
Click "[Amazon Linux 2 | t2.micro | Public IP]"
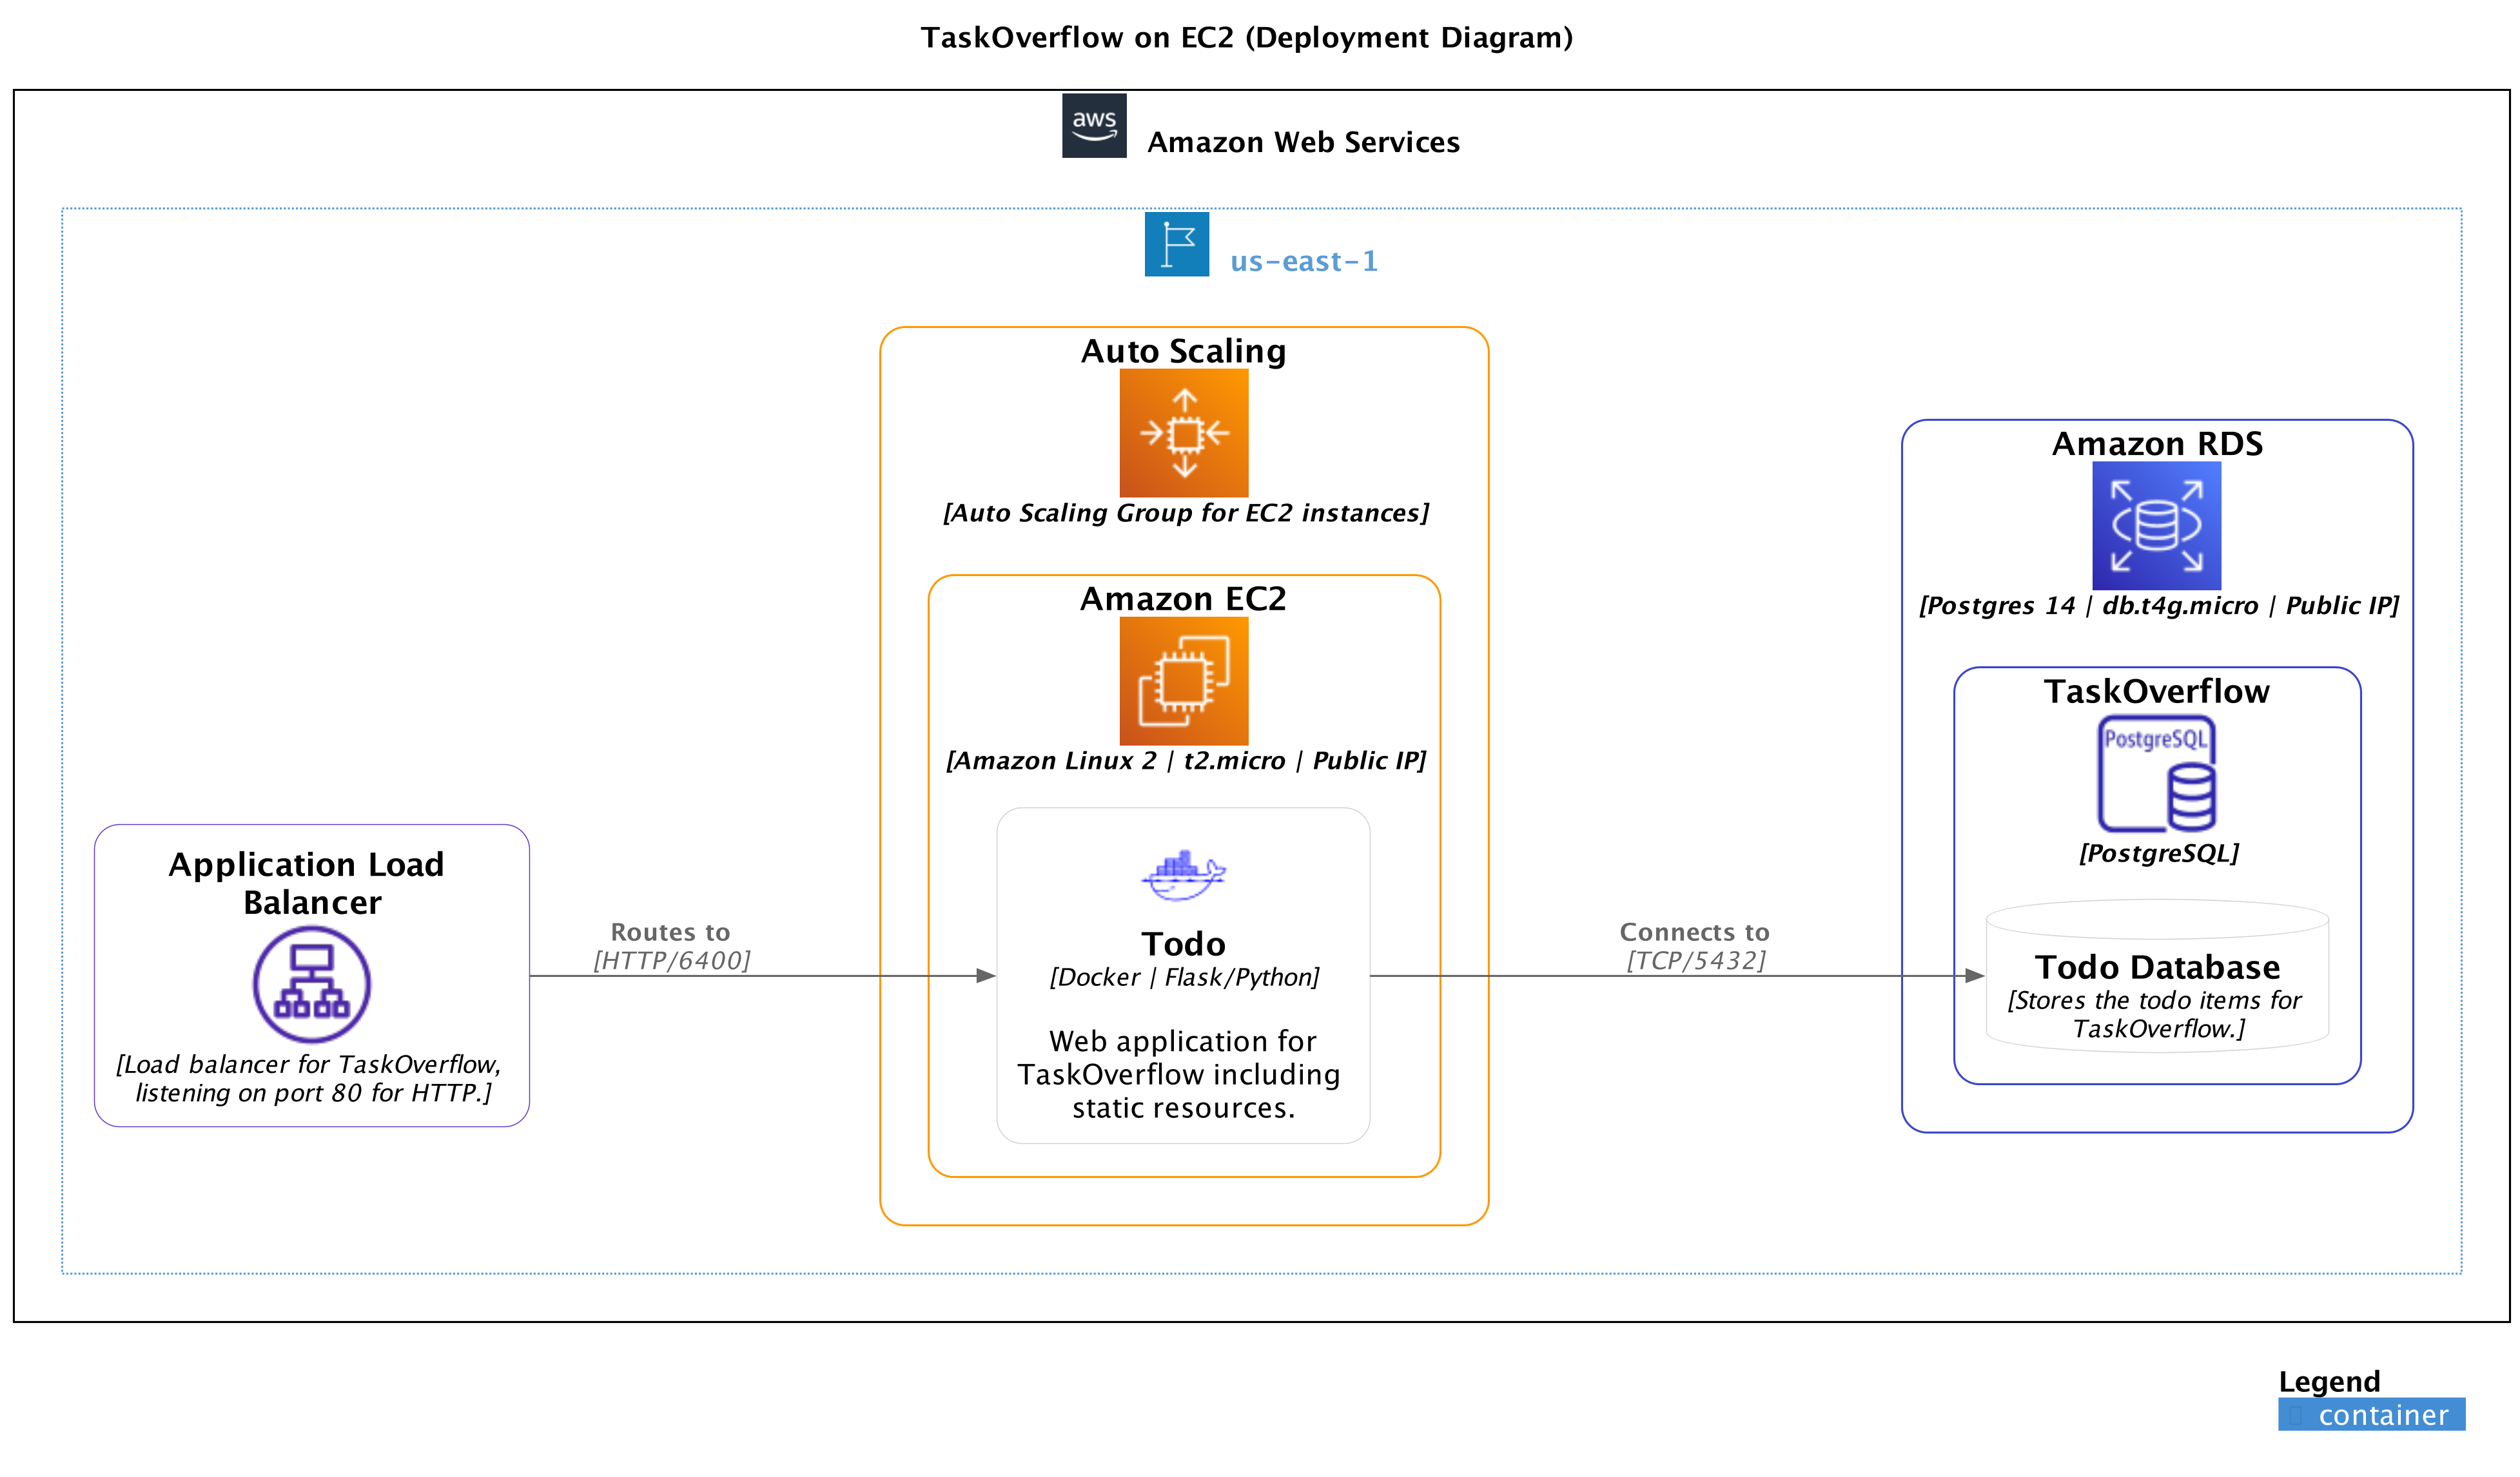pyautogui.click(x=1186, y=760)
